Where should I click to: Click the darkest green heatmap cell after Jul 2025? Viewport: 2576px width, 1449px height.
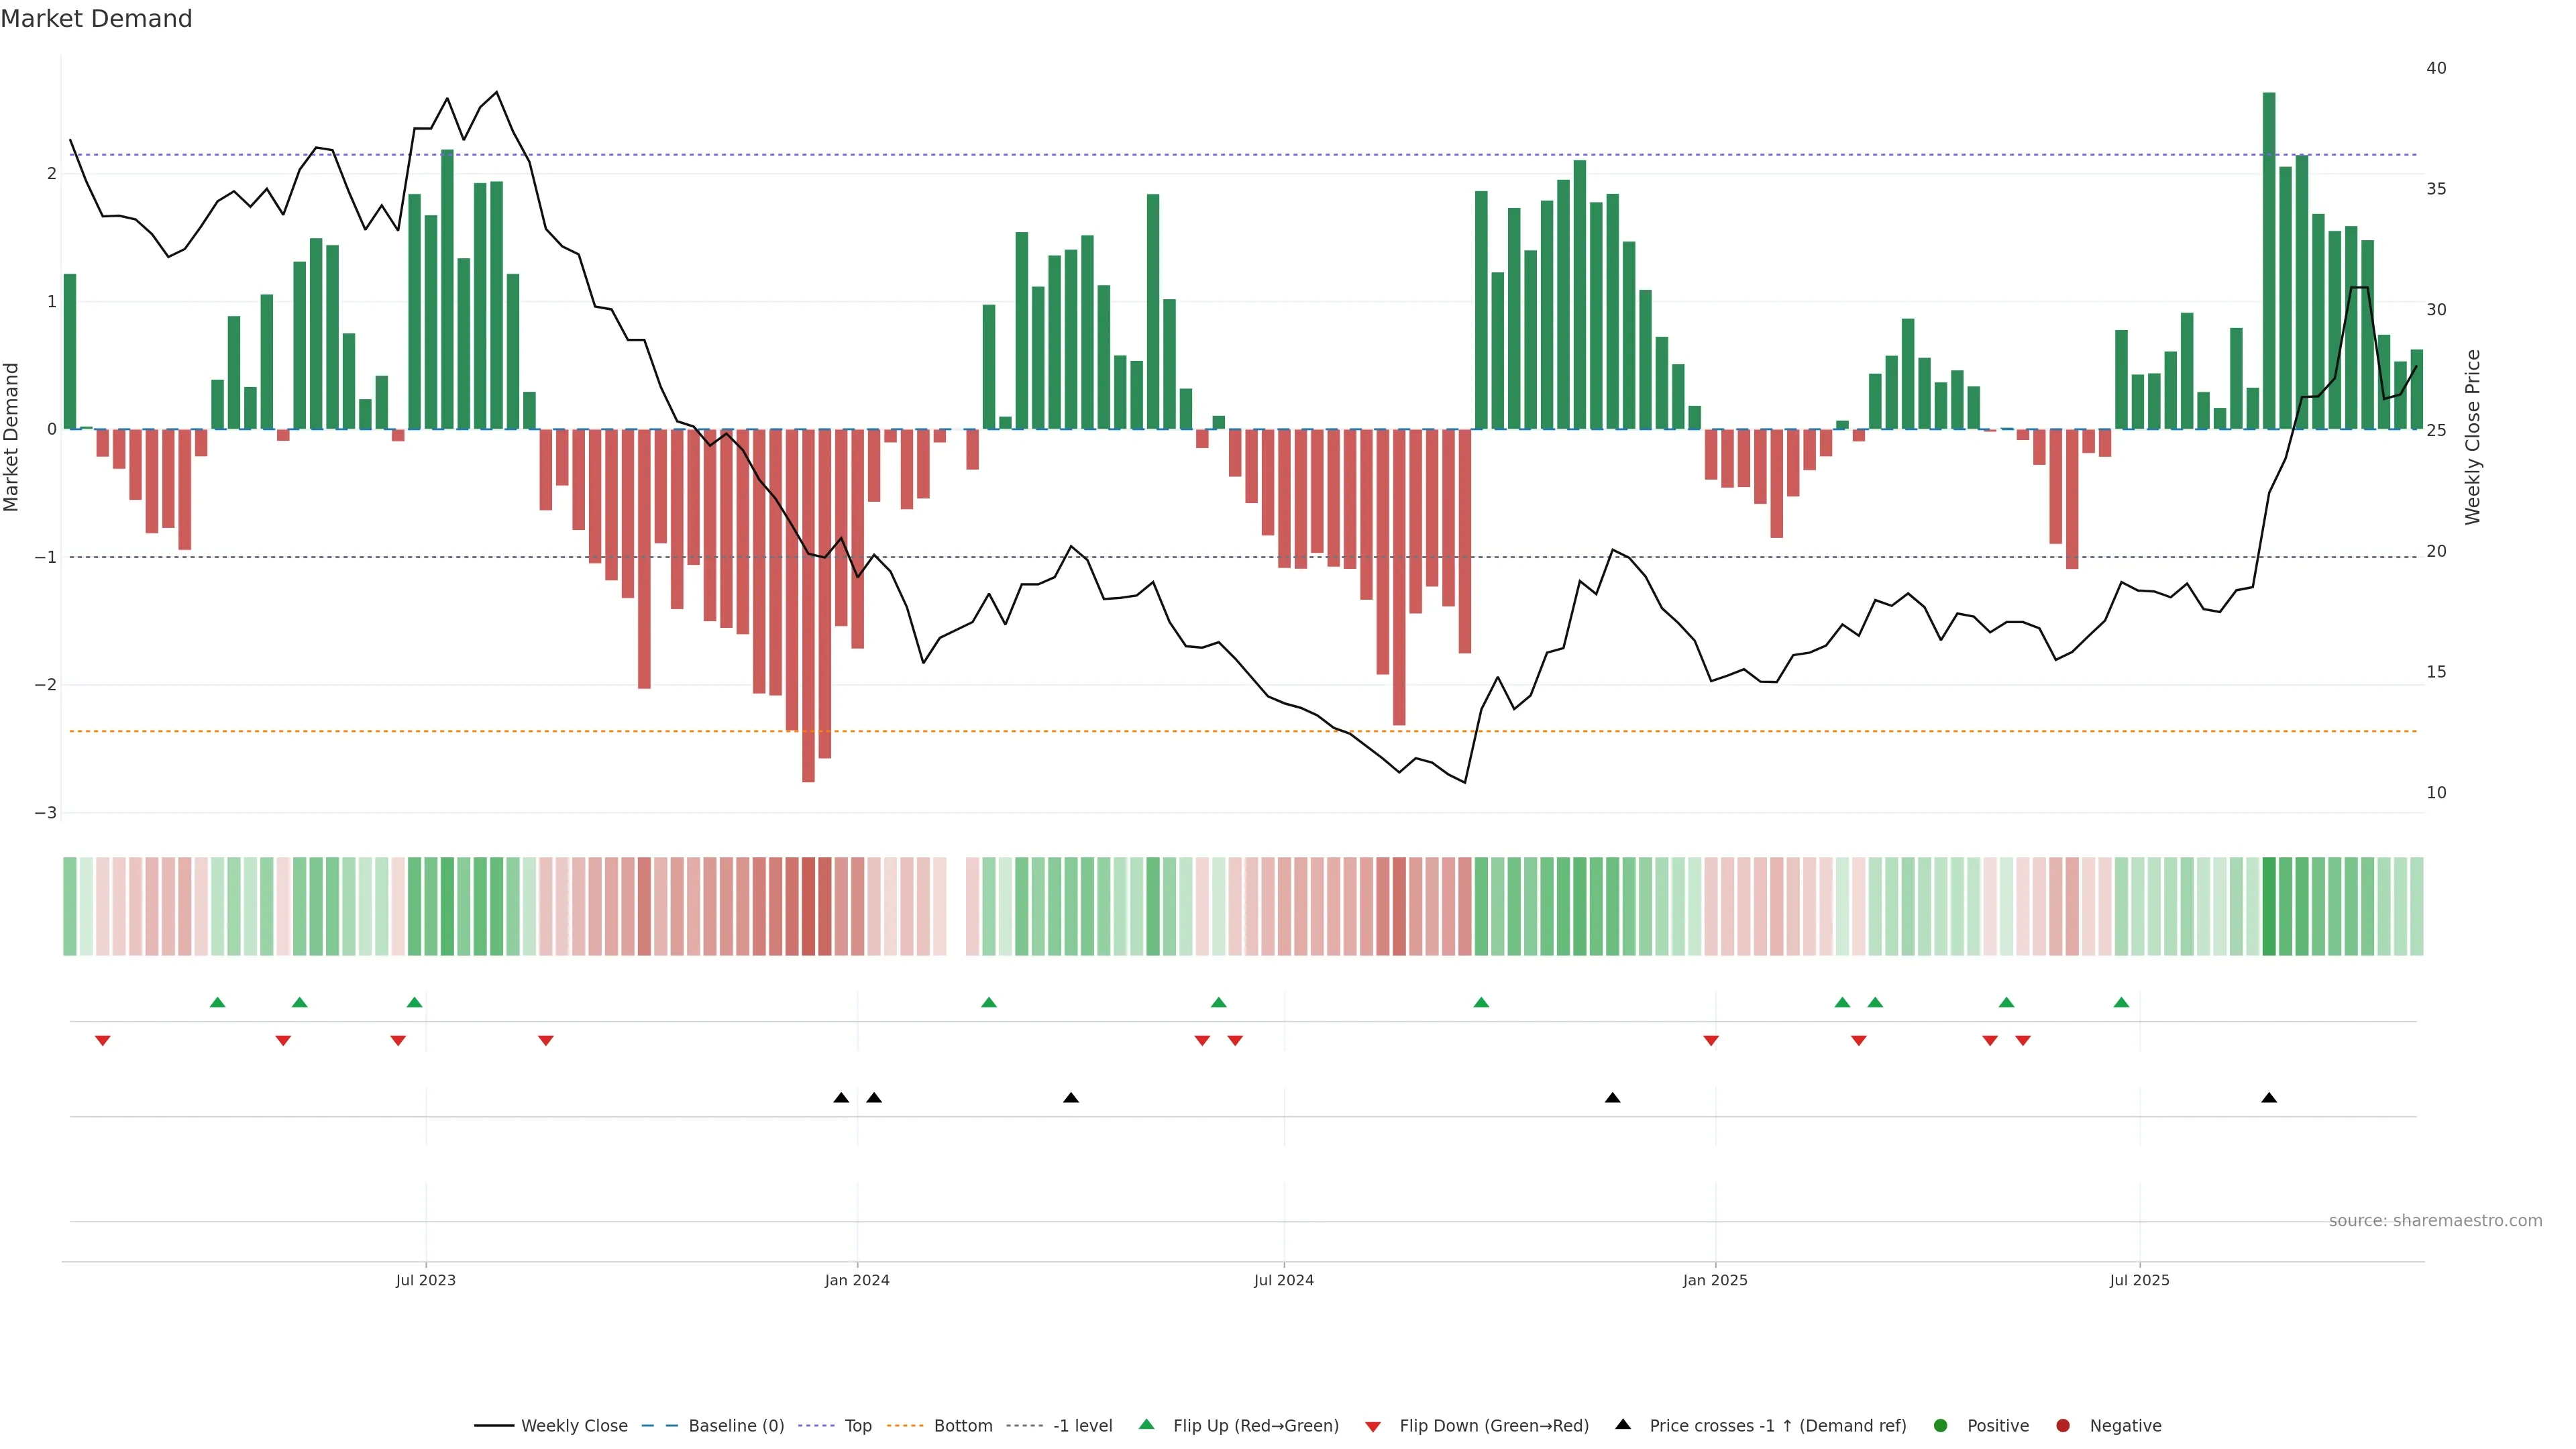(2269, 906)
